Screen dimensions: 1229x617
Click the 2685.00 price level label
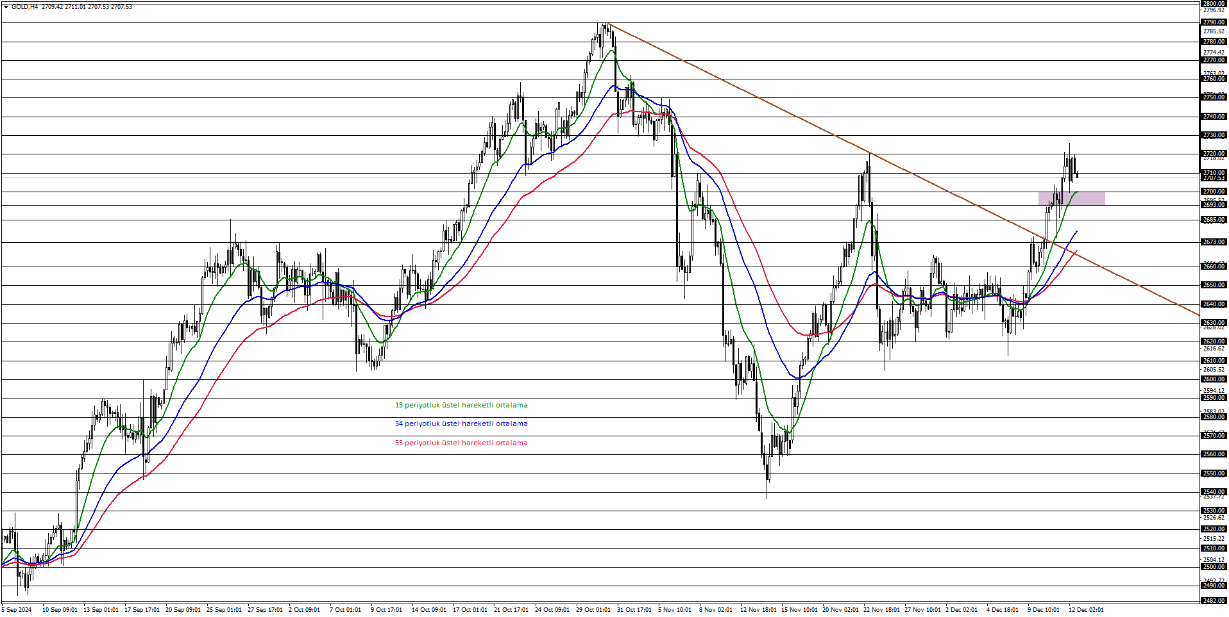coord(1214,220)
